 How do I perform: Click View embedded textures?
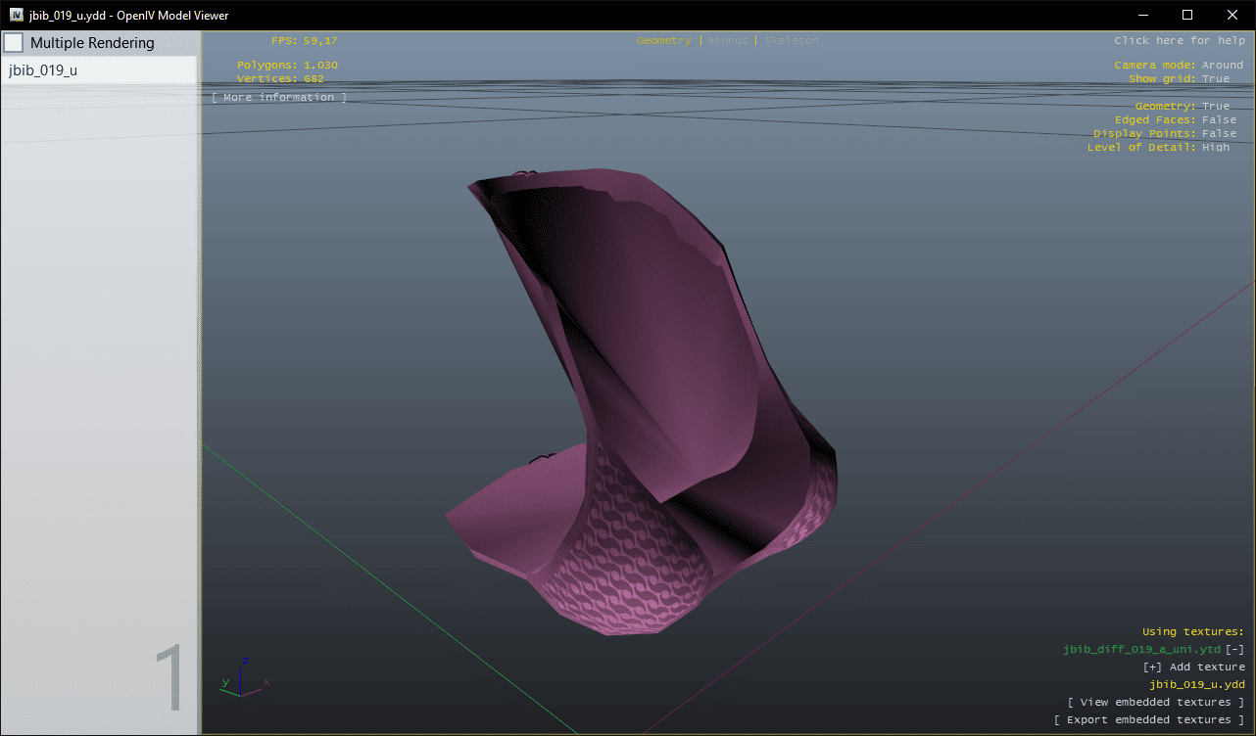click(1156, 703)
